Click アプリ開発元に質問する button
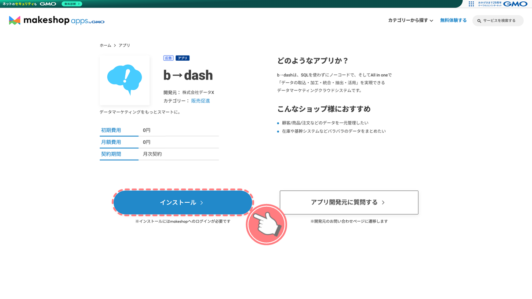 [349, 202]
